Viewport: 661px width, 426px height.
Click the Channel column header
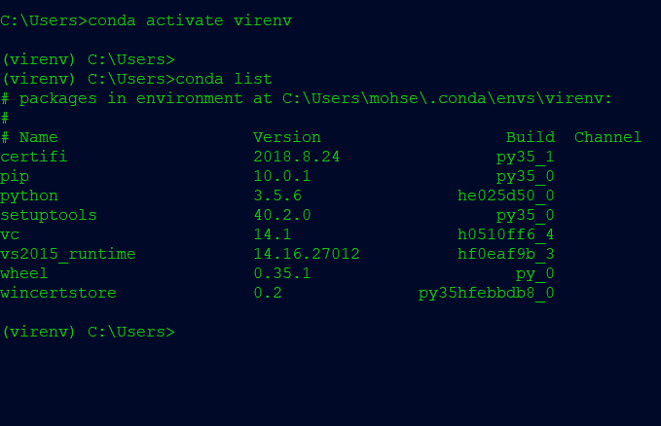(x=607, y=137)
